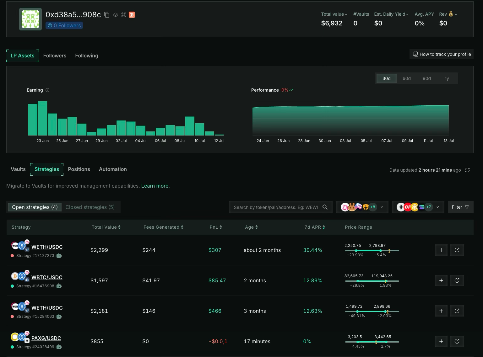
Task: Open the Followers tab
Action: tap(55, 56)
